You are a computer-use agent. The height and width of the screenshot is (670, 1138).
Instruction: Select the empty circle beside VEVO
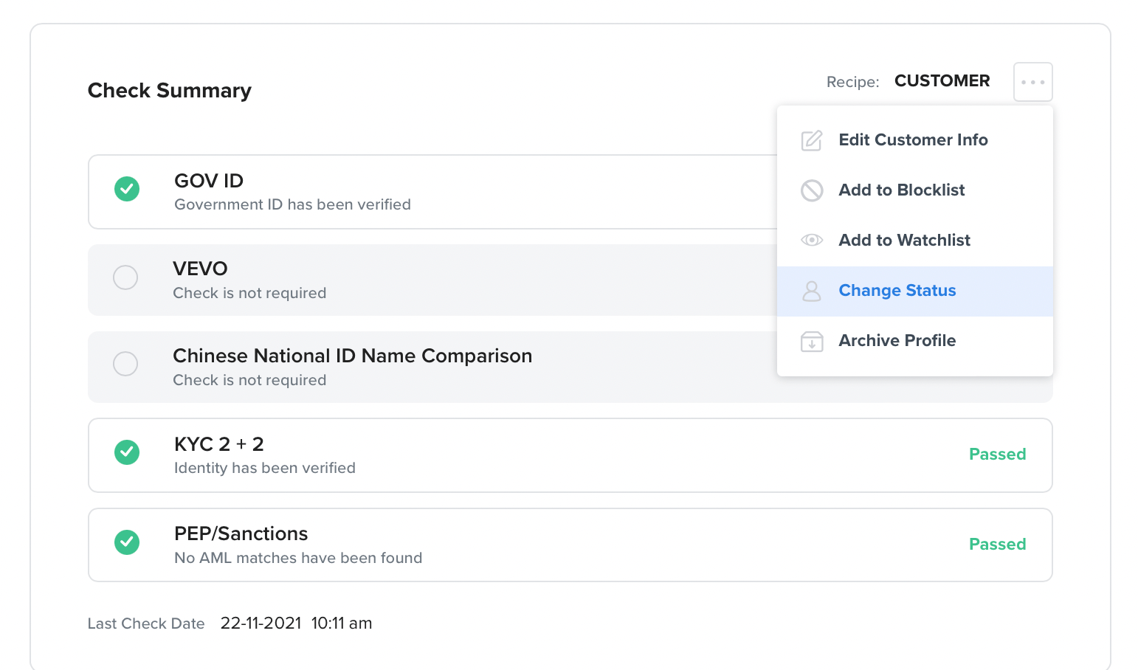pos(125,277)
